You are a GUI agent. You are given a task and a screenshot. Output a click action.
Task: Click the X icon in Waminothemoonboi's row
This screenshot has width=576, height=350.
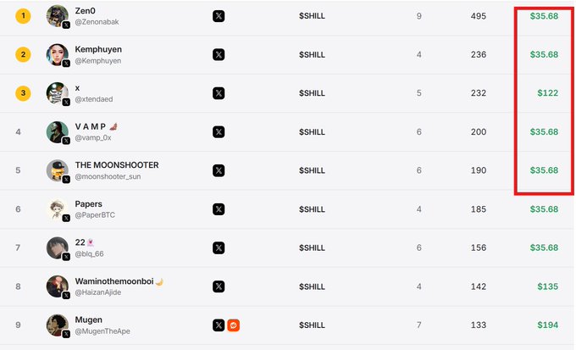click(219, 286)
